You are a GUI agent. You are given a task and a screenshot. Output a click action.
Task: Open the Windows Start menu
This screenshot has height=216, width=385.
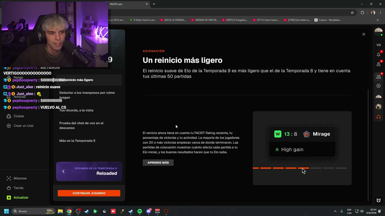pyautogui.click(x=6, y=211)
